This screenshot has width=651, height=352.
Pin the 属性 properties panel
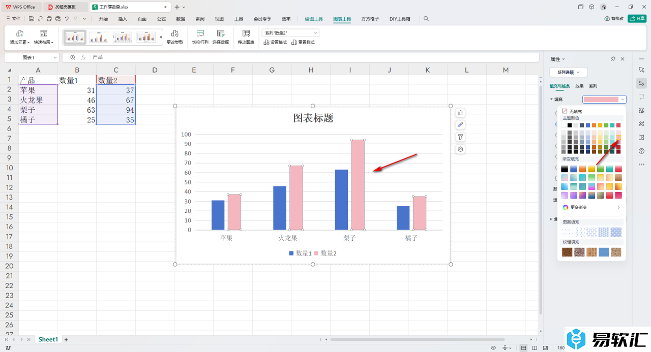point(613,59)
